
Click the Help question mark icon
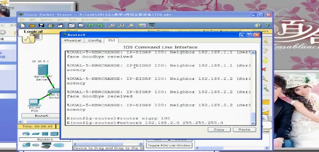pyautogui.click(x=267, y=25)
